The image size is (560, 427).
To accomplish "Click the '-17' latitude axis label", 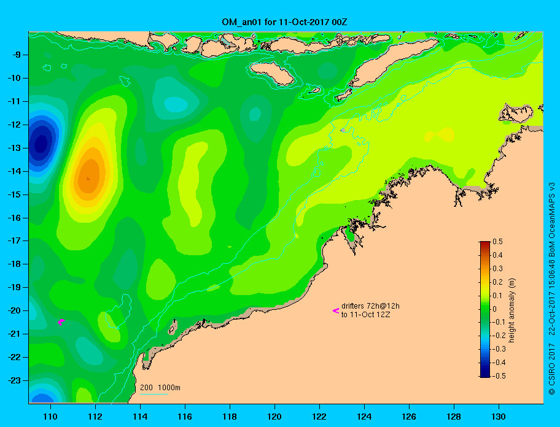I will click(14, 240).
